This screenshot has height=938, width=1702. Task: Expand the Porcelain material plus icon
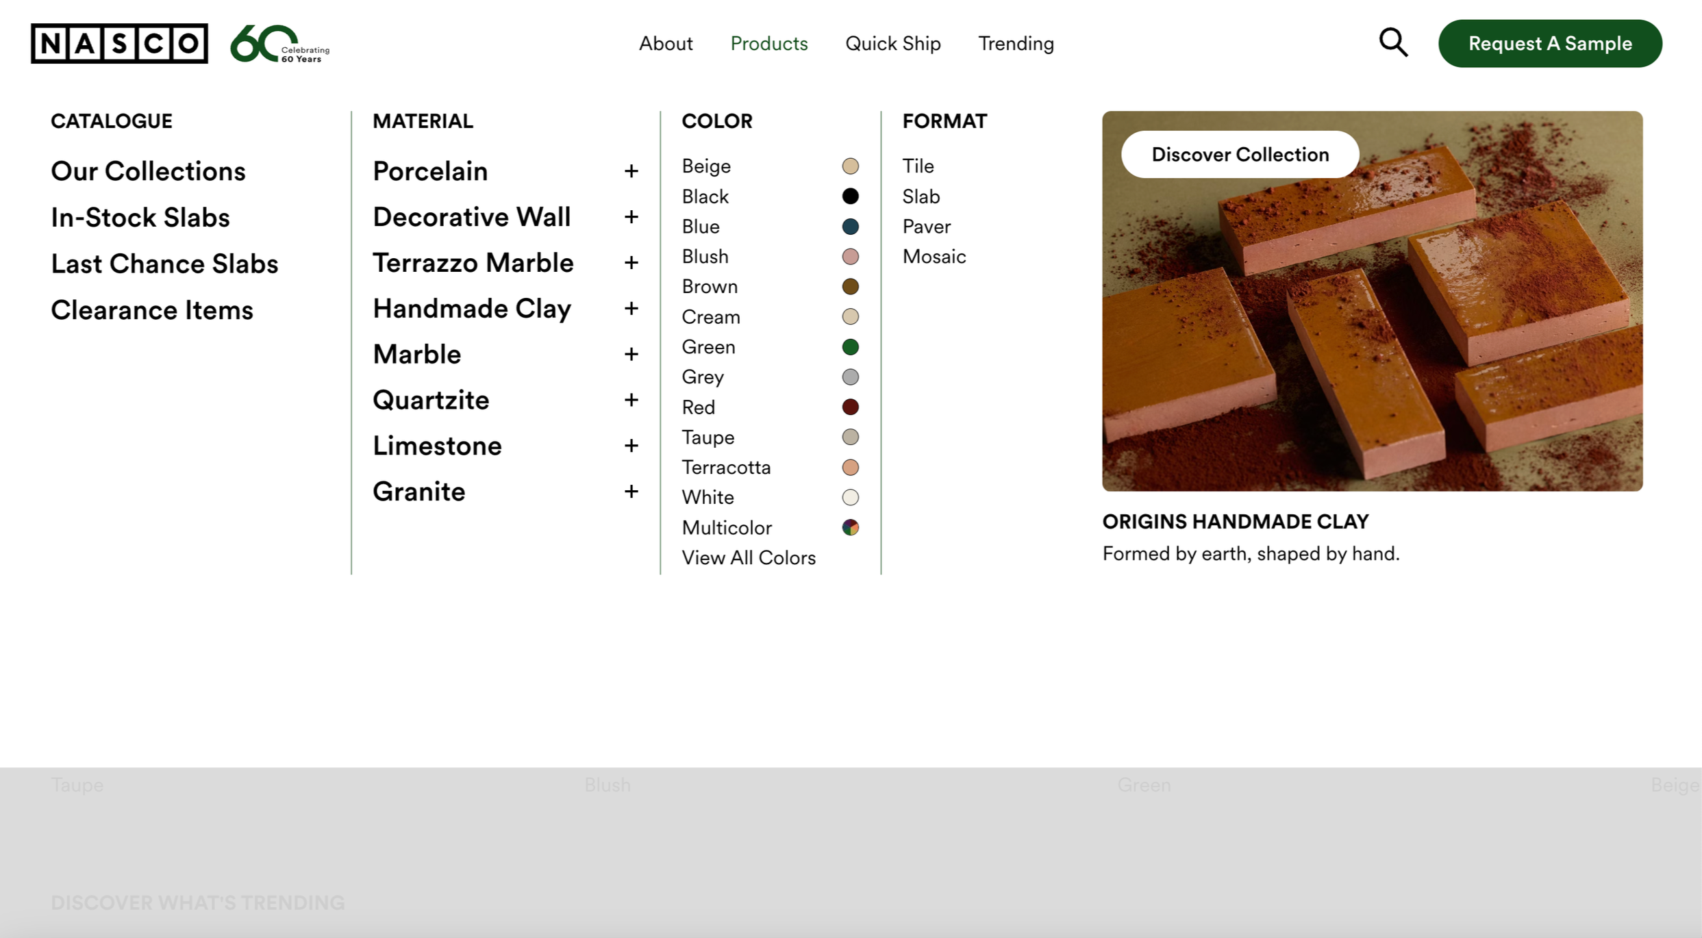631,171
